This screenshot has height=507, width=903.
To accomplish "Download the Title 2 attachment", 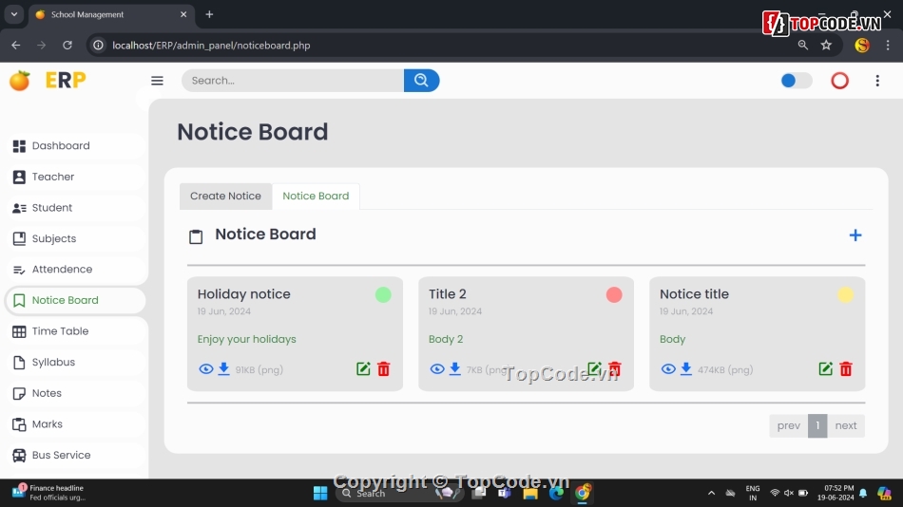I will coord(454,369).
